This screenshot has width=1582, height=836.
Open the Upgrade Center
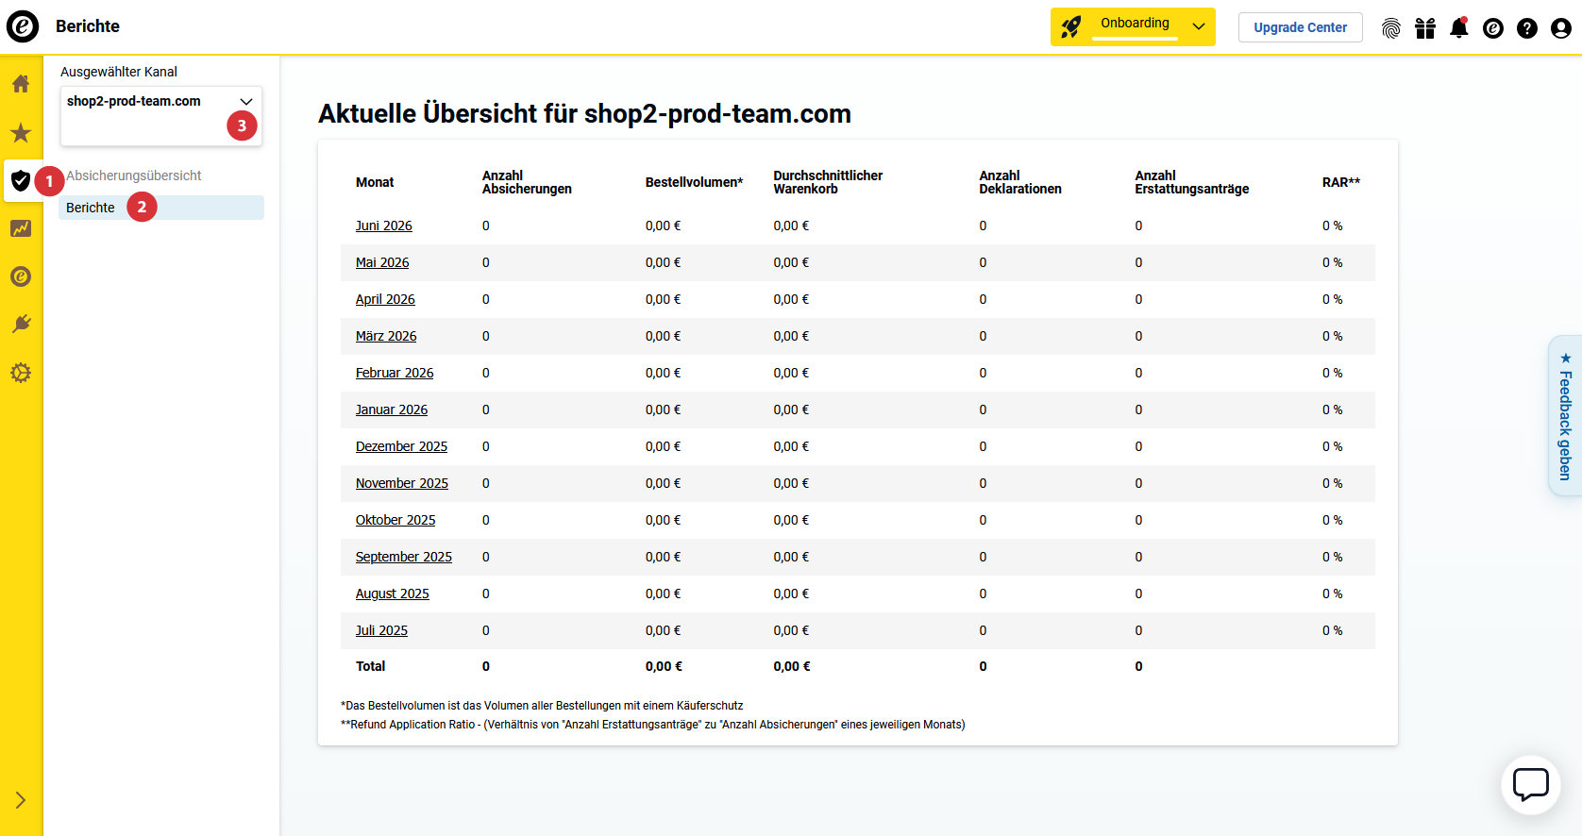tap(1300, 27)
